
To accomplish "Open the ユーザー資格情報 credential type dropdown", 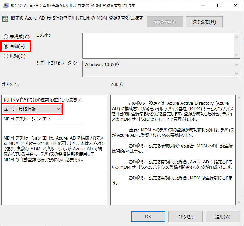I will pyautogui.click(x=32, y=109).
